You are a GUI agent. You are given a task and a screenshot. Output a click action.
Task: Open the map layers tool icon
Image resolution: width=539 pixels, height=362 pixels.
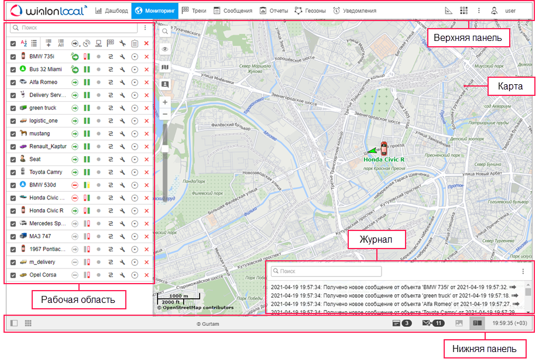point(165,67)
